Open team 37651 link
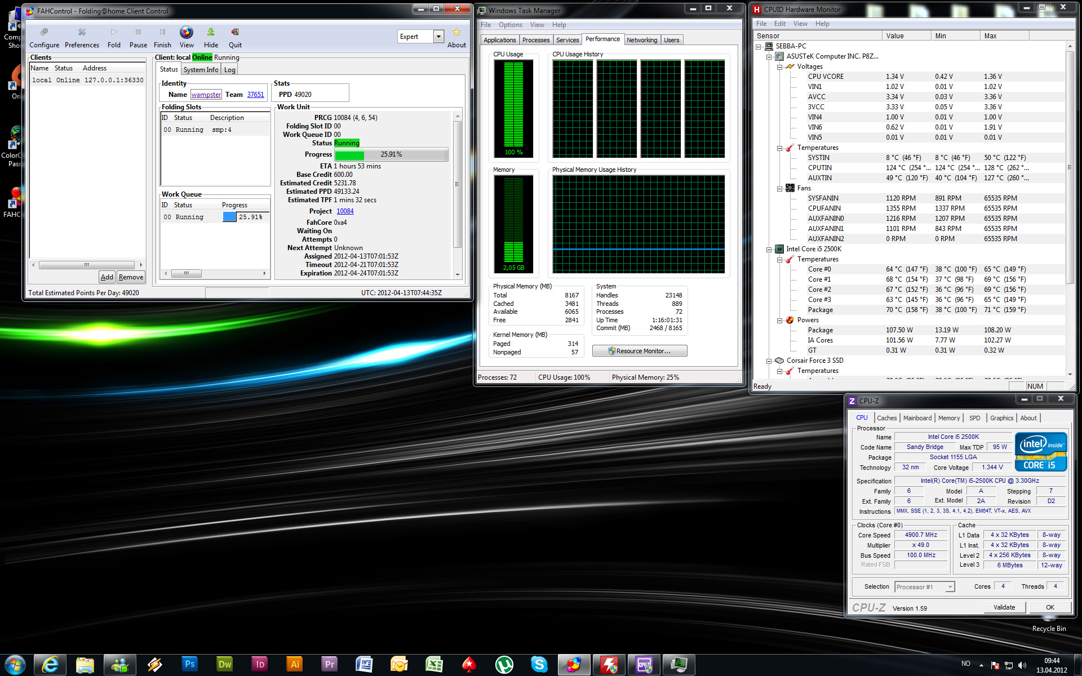Image resolution: width=1082 pixels, height=676 pixels. [255, 95]
